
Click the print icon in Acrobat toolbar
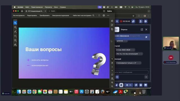[x=104, y=15]
